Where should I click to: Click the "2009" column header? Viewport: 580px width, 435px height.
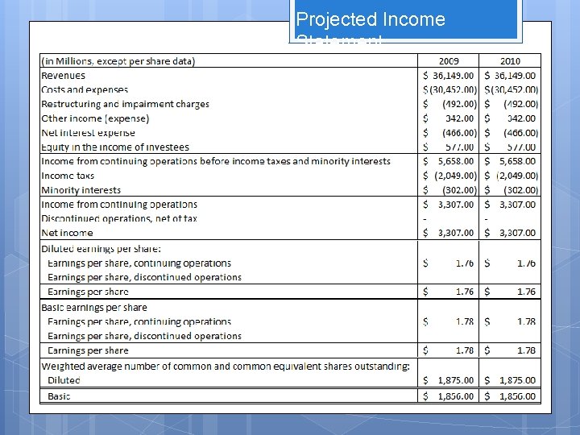point(449,61)
